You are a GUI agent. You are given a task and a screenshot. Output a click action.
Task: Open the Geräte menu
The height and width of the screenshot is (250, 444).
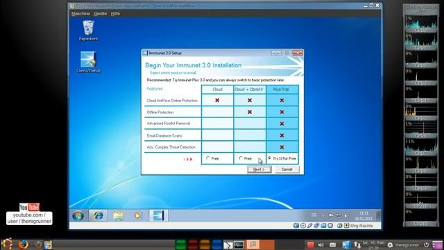coord(100,14)
